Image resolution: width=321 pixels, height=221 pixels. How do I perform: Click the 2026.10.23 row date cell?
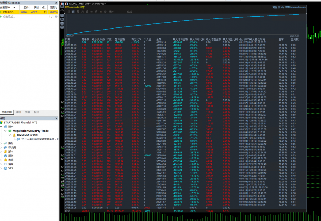(x=71, y=45)
